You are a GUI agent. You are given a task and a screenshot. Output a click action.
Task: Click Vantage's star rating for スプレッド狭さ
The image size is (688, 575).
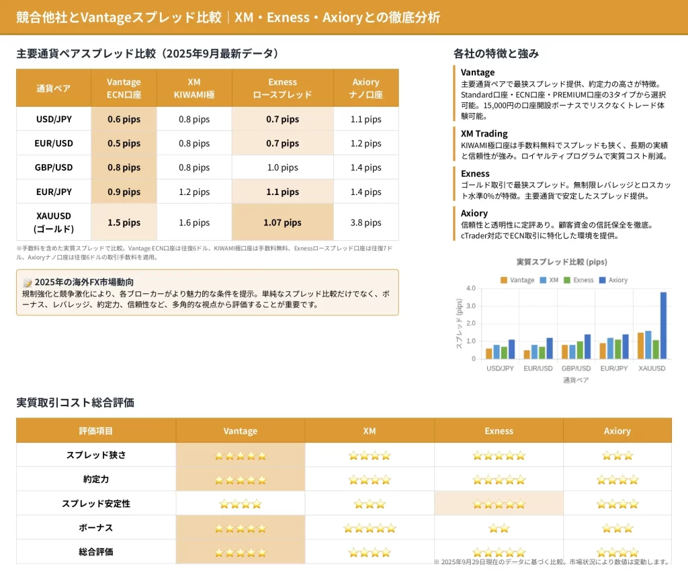click(x=240, y=455)
